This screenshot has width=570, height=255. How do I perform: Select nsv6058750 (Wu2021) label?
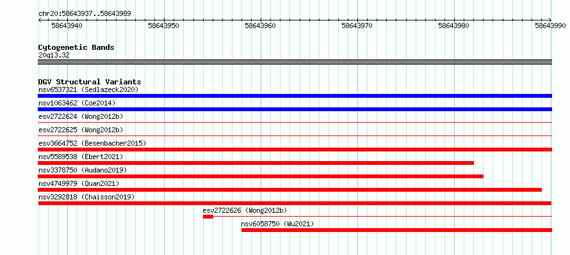(x=277, y=224)
